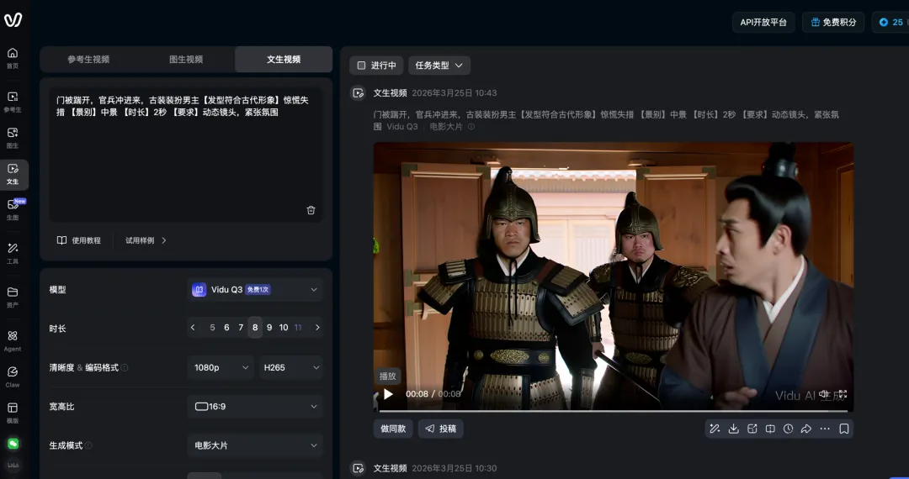Click the generated video preview
Screen dimensions: 909x479
click(x=614, y=276)
